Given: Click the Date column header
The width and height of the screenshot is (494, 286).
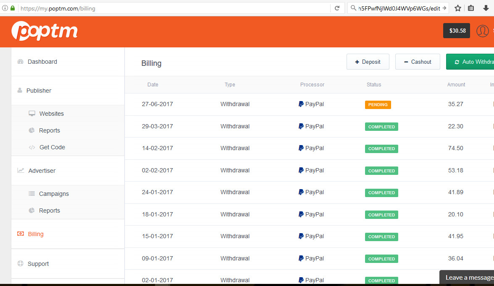Looking at the screenshot, I should click(x=153, y=85).
